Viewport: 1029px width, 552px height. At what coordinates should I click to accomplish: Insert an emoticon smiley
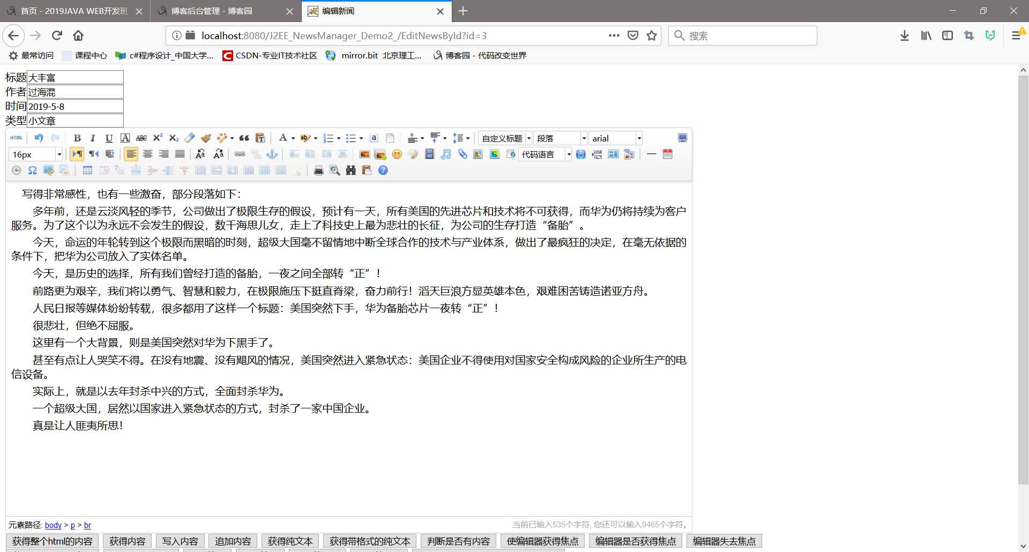point(397,154)
